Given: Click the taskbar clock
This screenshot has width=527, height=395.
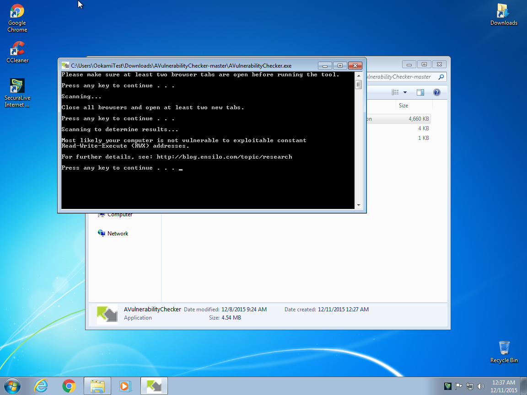Looking at the screenshot, I should click(504, 386).
